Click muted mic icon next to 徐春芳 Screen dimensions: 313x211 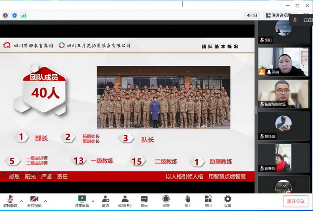[x=262, y=168]
